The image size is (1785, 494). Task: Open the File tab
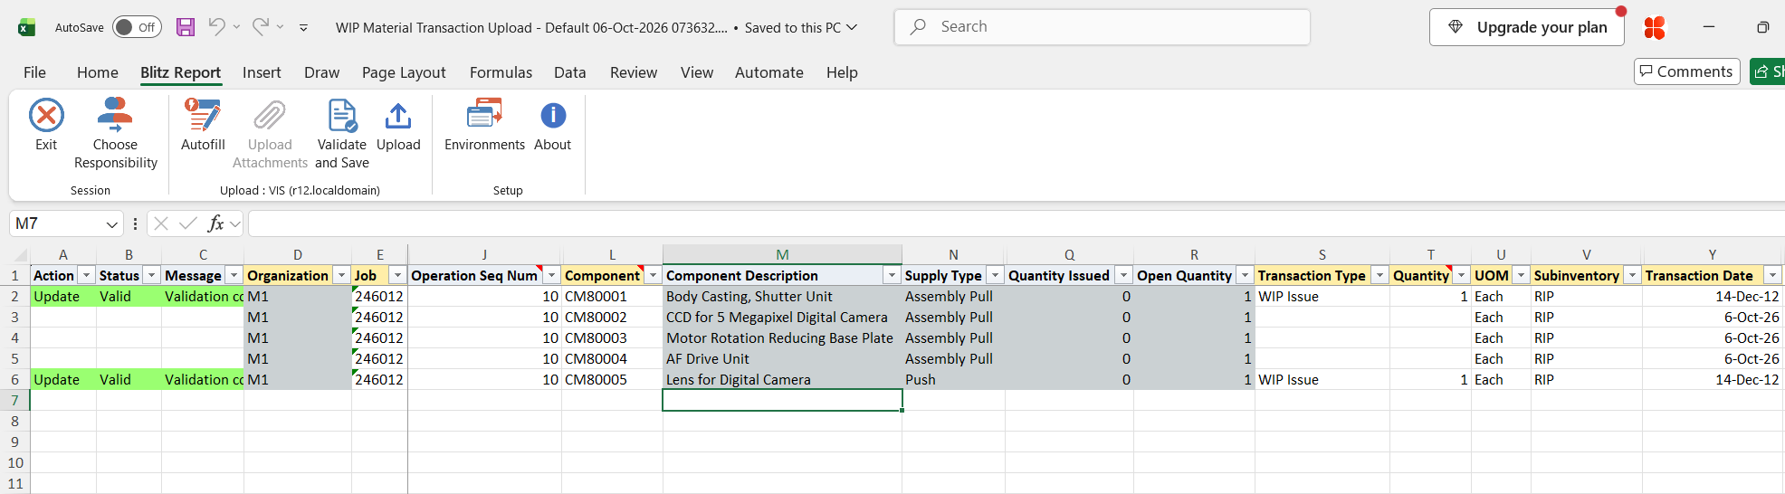(34, 72)
